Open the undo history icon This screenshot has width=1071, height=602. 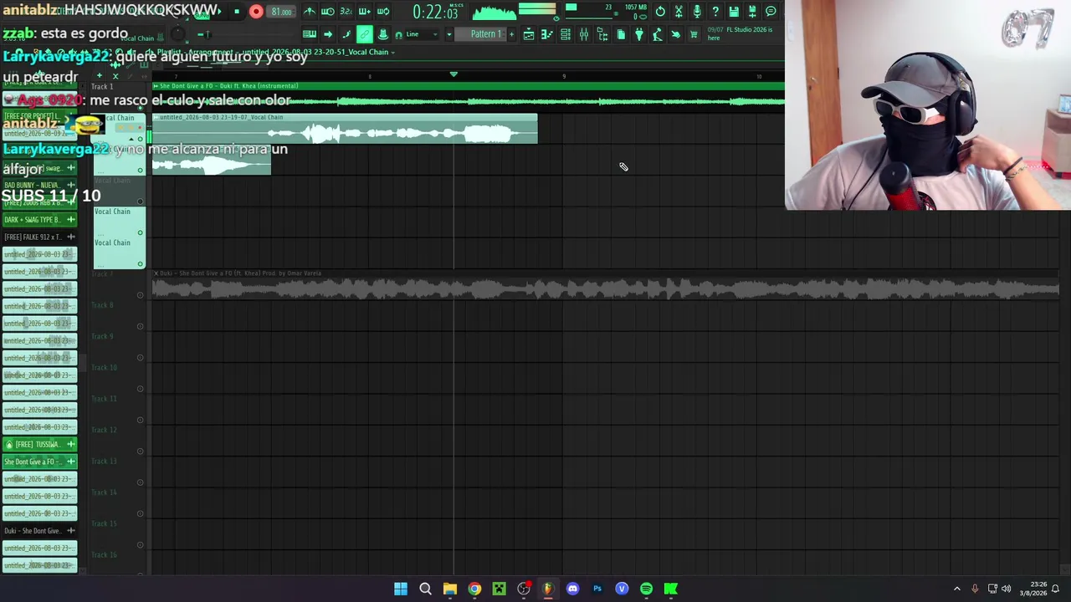pos(660,12)
